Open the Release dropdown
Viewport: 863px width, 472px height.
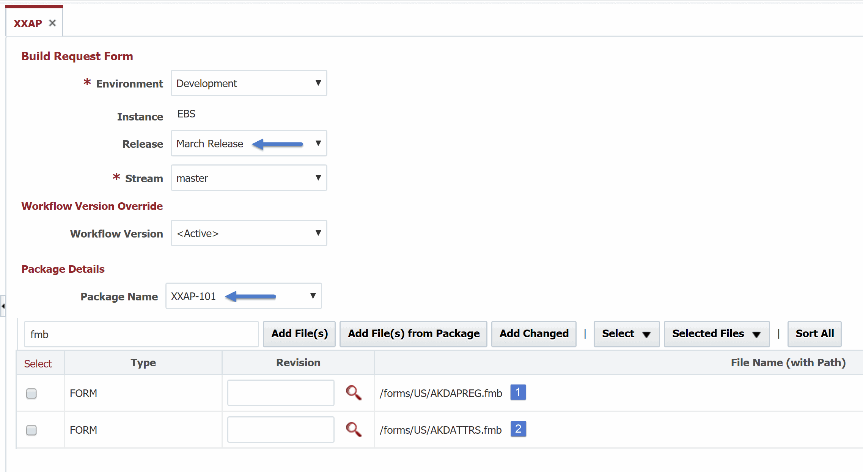tap(249, 143)
